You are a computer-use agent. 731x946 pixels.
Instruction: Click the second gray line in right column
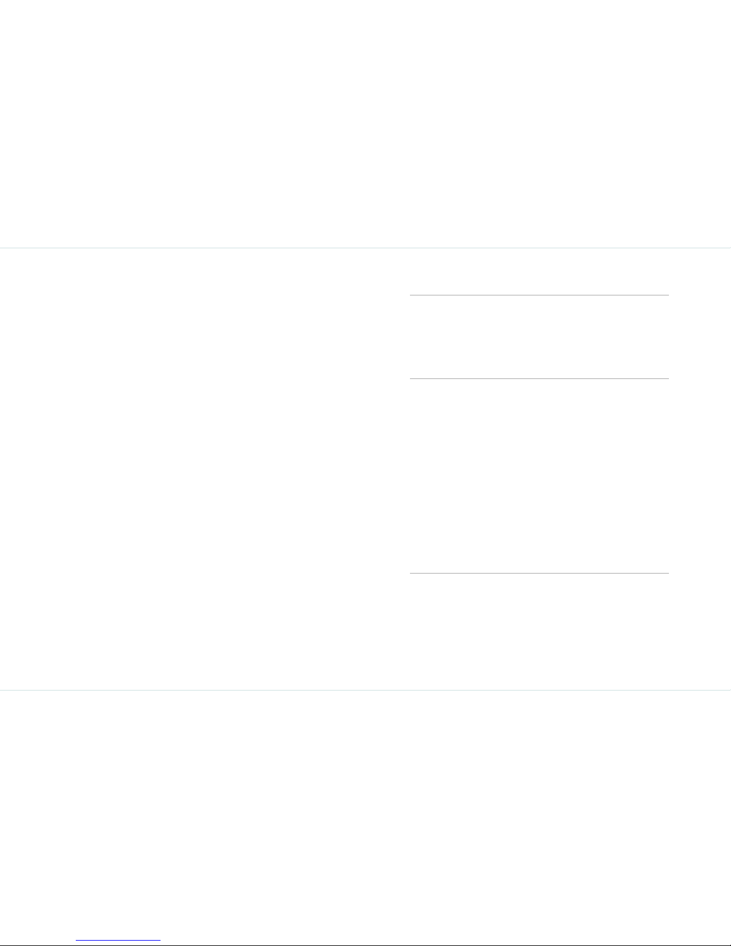click(539, 378)
